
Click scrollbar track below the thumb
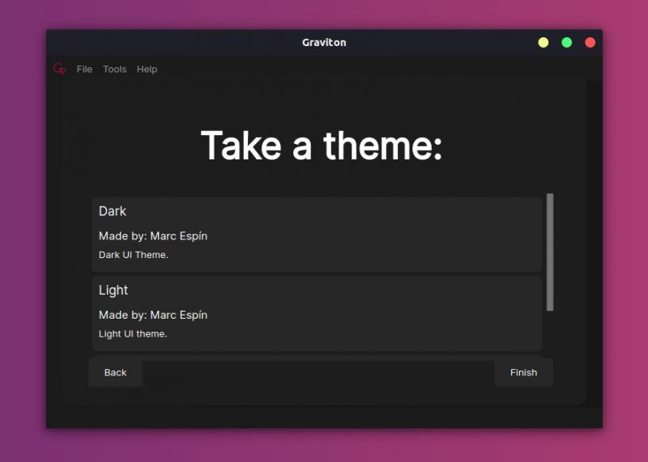click(x=550, y=333)
